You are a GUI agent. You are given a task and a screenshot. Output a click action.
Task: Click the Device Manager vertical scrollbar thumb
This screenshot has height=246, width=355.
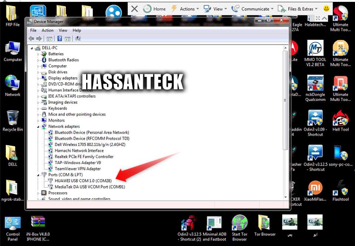285,100
